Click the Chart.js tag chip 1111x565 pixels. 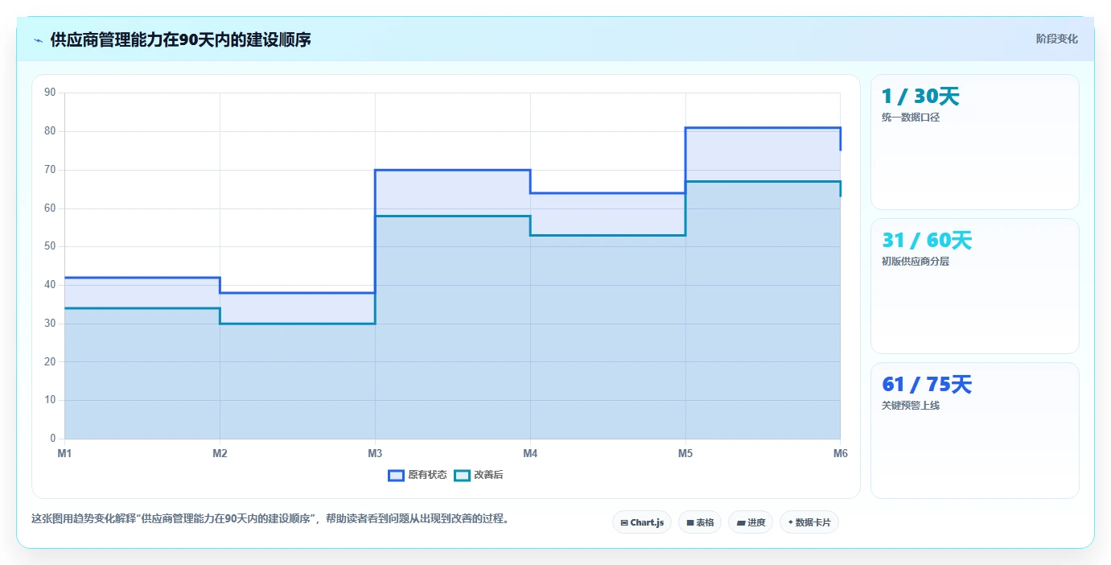click(642, 522)
